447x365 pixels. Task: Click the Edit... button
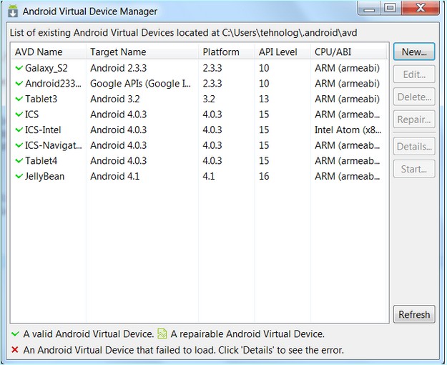(414, 74)
